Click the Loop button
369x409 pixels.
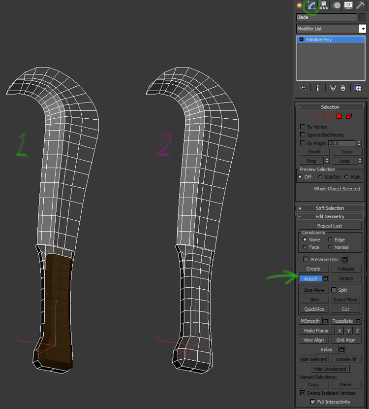[x=344, y=161]
